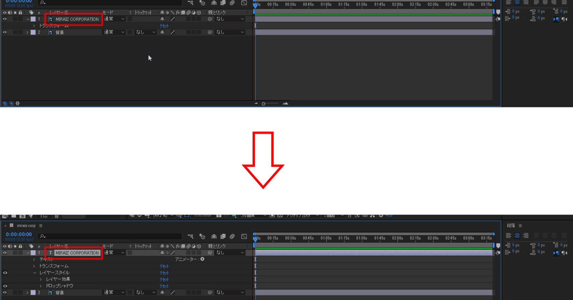Click the timeline zoom-out mountain icon
The width and height of the screenshot is (573, 300).
point(256,103)
